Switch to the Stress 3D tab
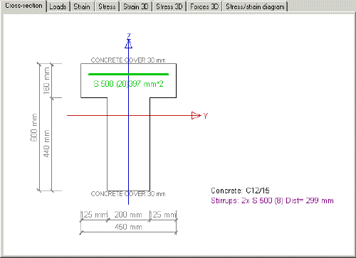 tap(169, 6)
